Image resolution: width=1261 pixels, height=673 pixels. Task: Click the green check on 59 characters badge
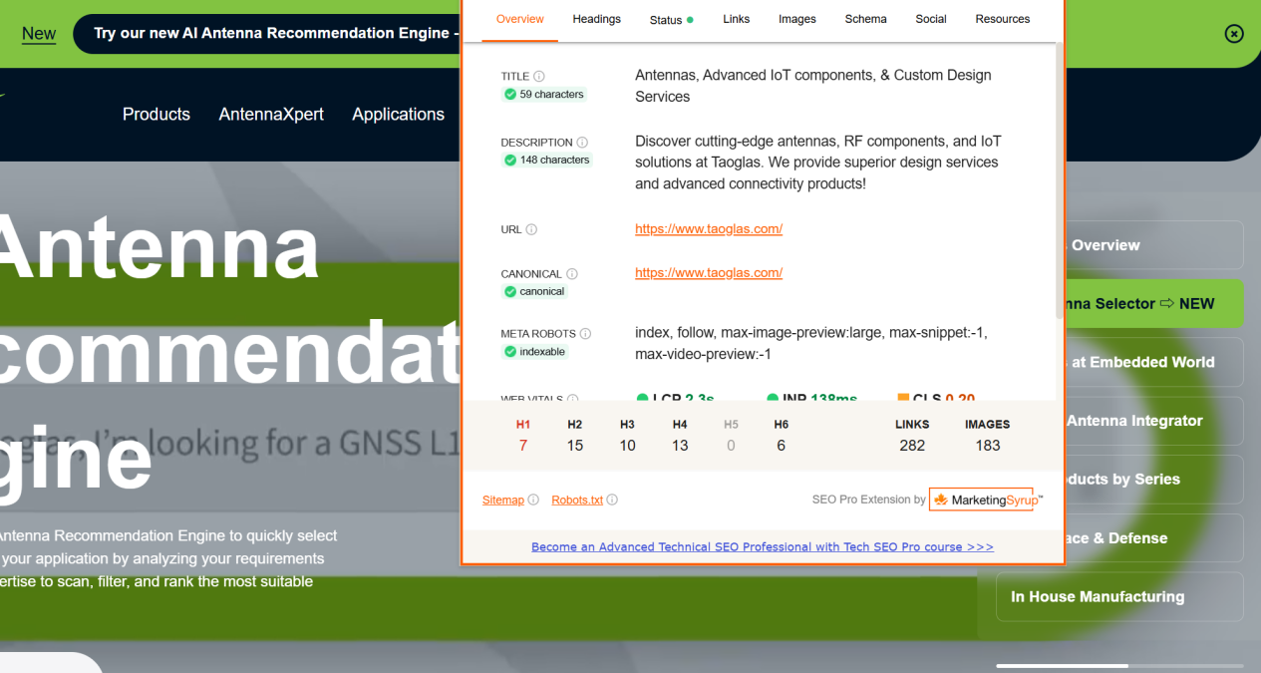[x=510, y=94]
